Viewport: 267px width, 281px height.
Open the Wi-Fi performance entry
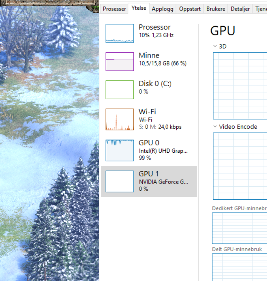pos(149,119)
